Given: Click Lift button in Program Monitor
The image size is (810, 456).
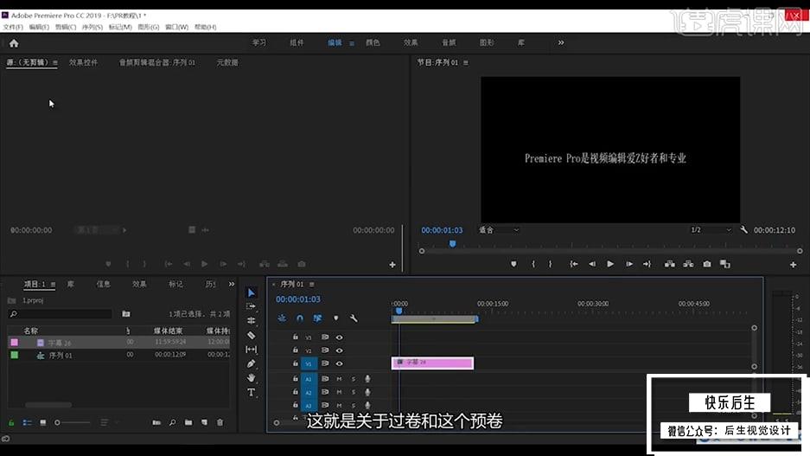Looking at the screenshot, I should click(669, 264).
